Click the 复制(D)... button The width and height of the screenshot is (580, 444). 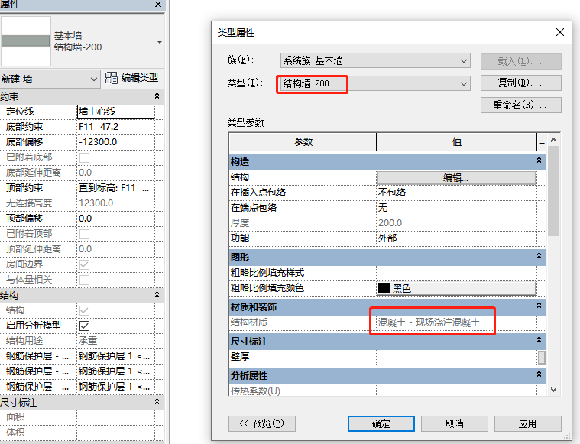click(521, 83)
